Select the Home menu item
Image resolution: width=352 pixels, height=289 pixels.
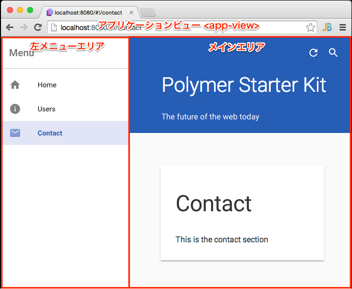tap(66, 85)
